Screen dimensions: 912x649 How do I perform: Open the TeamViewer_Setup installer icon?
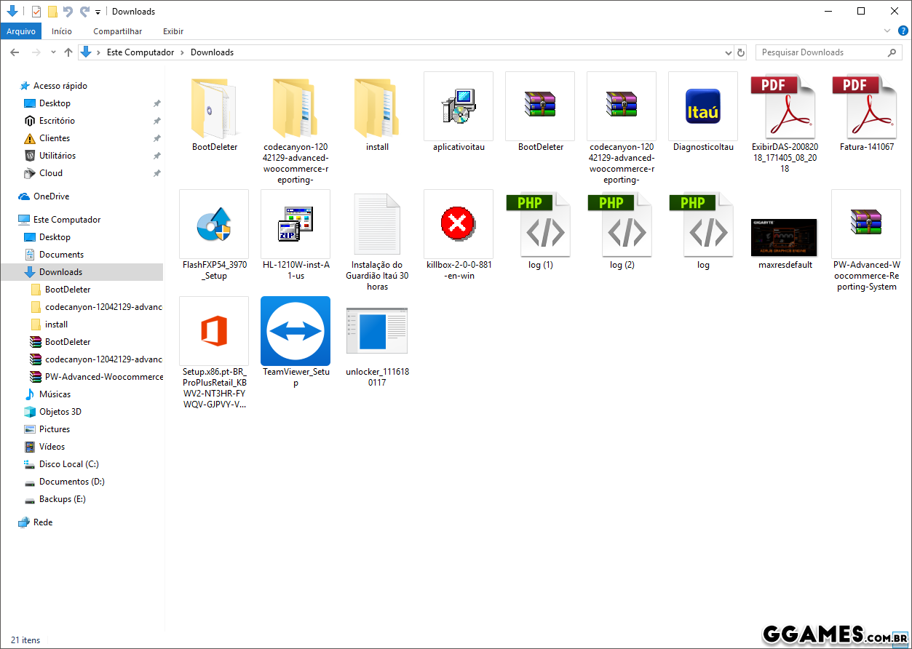[295, 331]
